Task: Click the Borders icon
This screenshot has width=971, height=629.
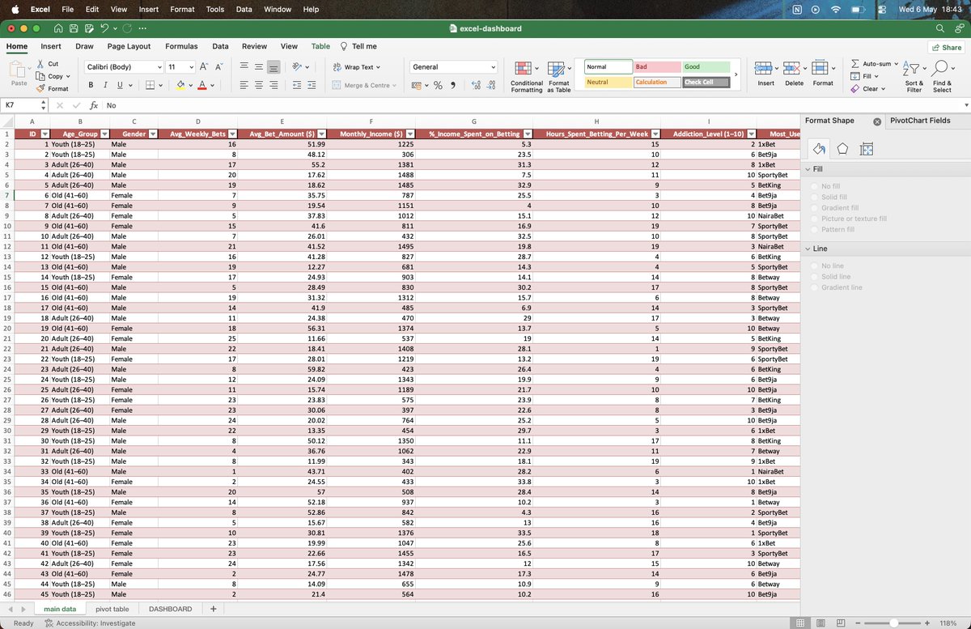Action: click(x=151, y=85)
